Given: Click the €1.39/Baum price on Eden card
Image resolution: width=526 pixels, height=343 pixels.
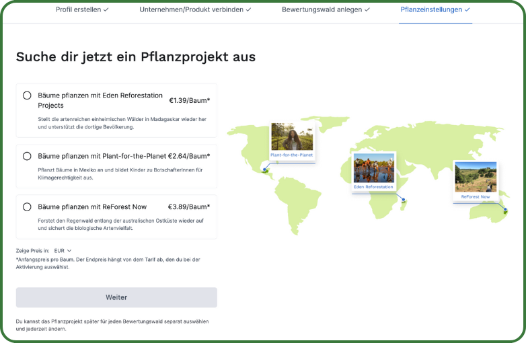Looking at the screenshot, I should tap(189, 100).
